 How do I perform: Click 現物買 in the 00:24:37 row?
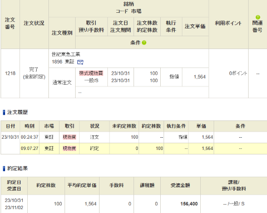[70, 137]
